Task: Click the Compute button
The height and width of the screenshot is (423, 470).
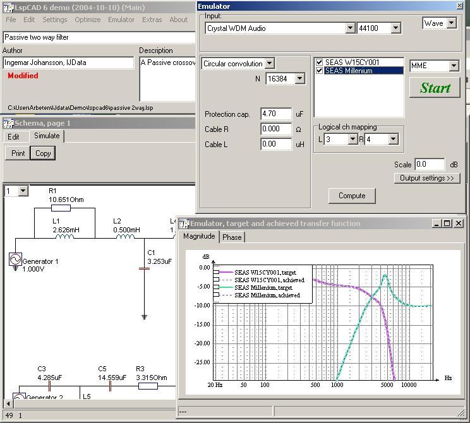Action: 352,196
